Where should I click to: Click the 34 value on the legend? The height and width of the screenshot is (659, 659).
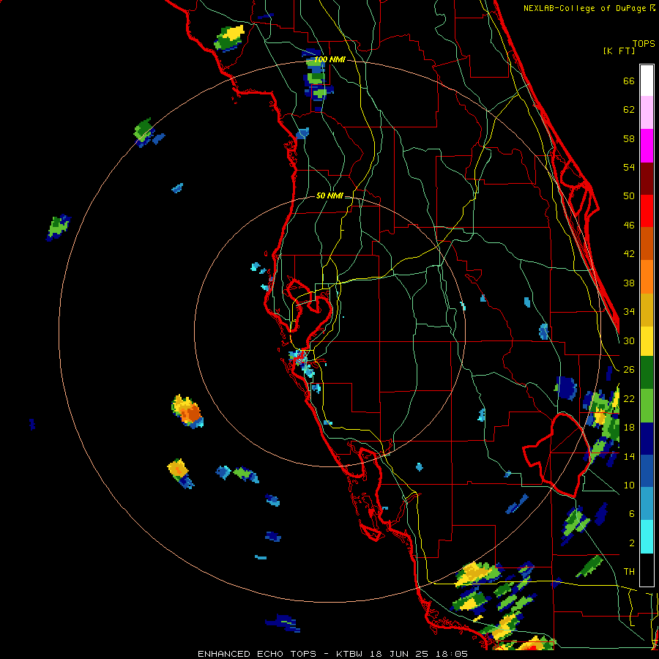(629, 312)
